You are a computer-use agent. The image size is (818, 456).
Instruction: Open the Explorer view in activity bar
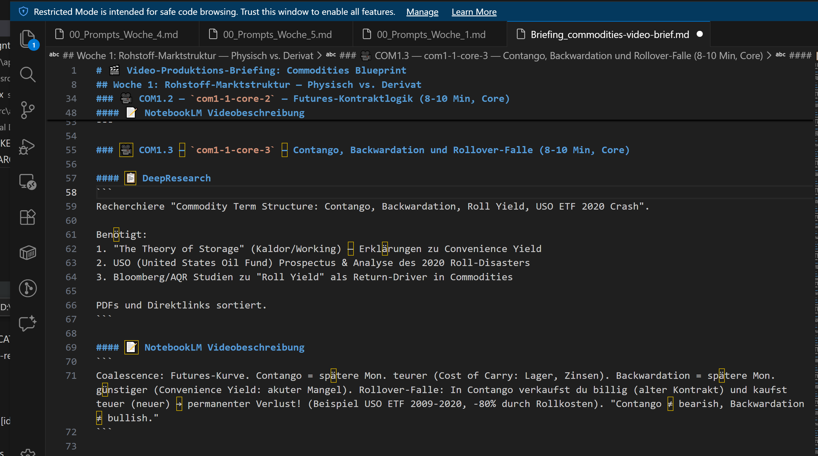pyautogui.click(x=28, y=39)
